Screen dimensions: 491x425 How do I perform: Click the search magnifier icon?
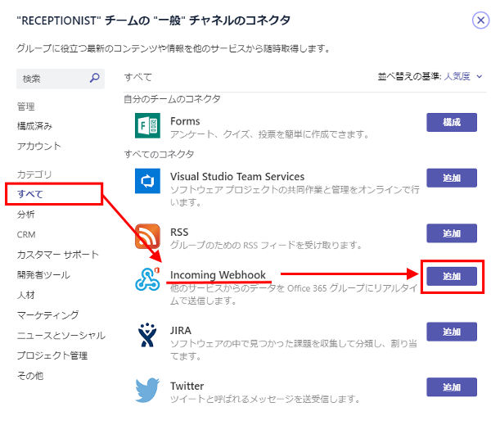click(x=95, y=79)
